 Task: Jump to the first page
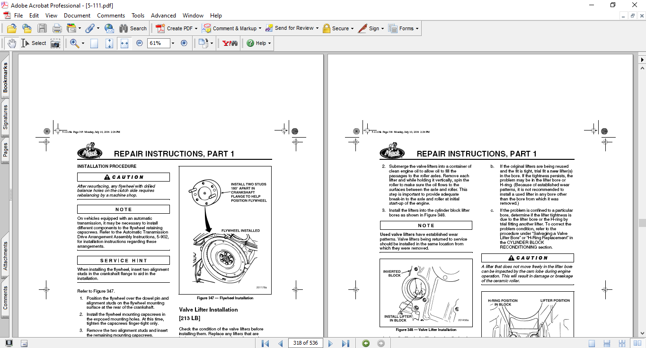point(265,343)
